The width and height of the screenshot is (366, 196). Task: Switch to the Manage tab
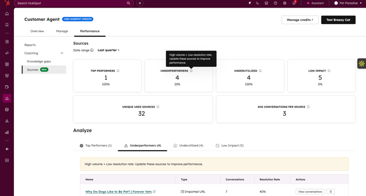tap(62, 31)
